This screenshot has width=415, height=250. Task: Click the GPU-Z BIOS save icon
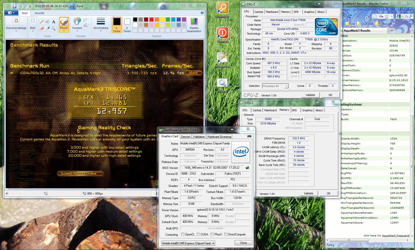(x=247, y=168)
